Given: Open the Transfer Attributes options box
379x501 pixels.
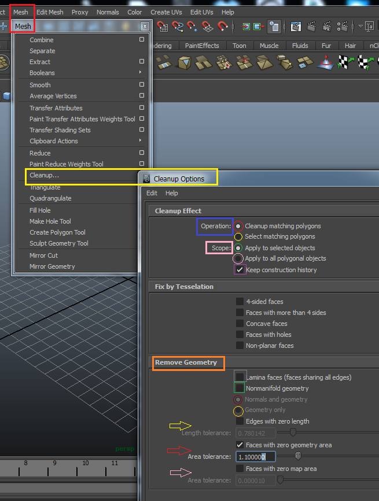Looking at the screenshot, I should [x=142, y=107].
